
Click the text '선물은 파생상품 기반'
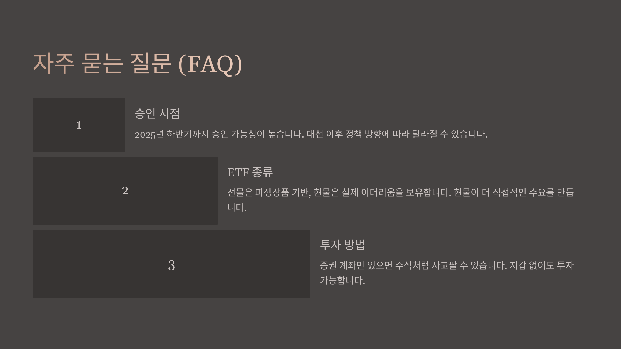pyautogui.click(x=269, y=193)
